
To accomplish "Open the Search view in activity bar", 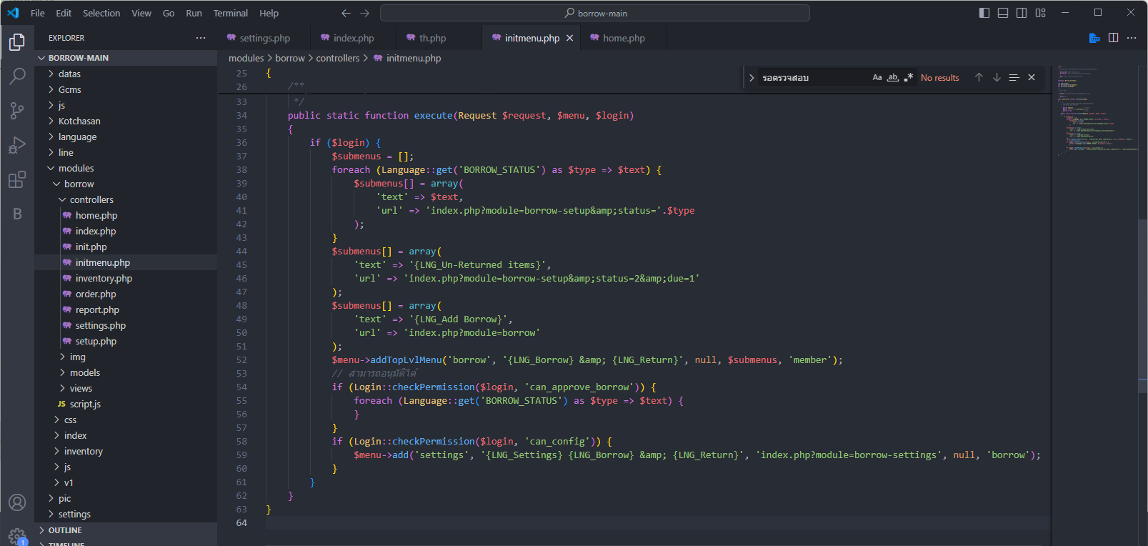I will point(17,76).
